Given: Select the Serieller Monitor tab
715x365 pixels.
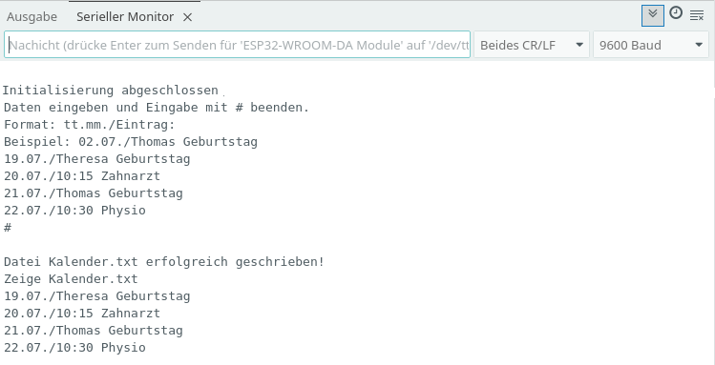Looking at the screenshot, I should (125, 17).
